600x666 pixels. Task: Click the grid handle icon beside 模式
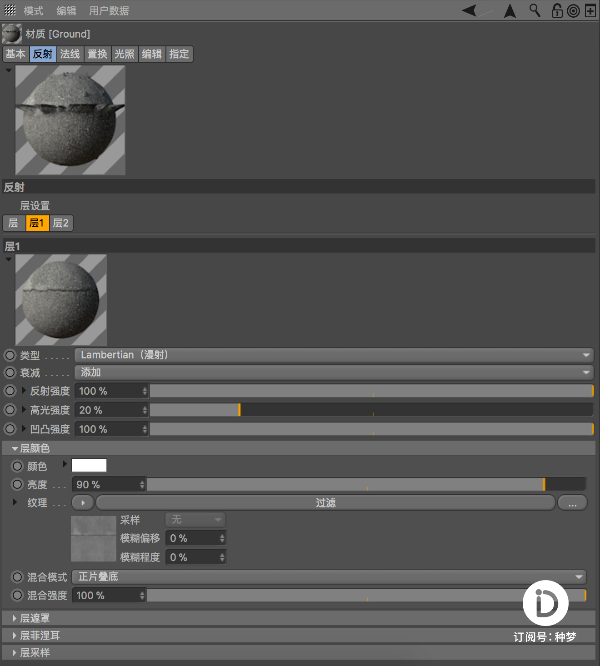click(x=10, y=10)
